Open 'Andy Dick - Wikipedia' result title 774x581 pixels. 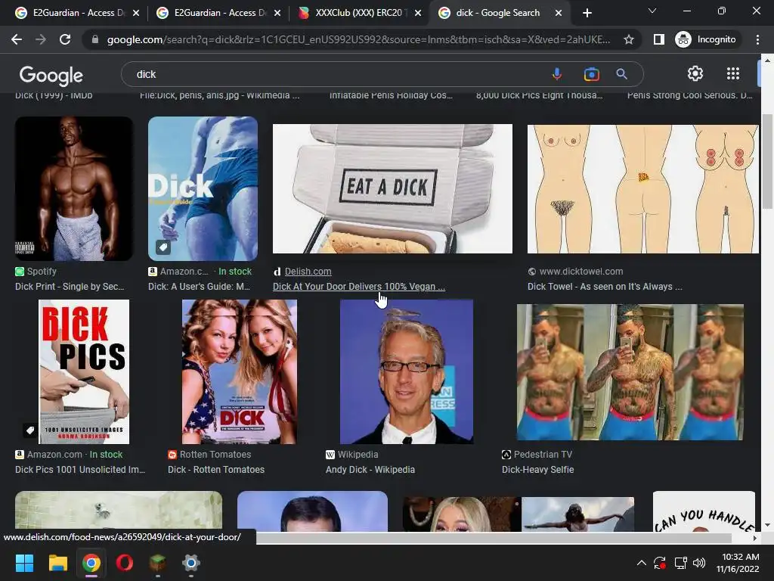coord(370,469)
